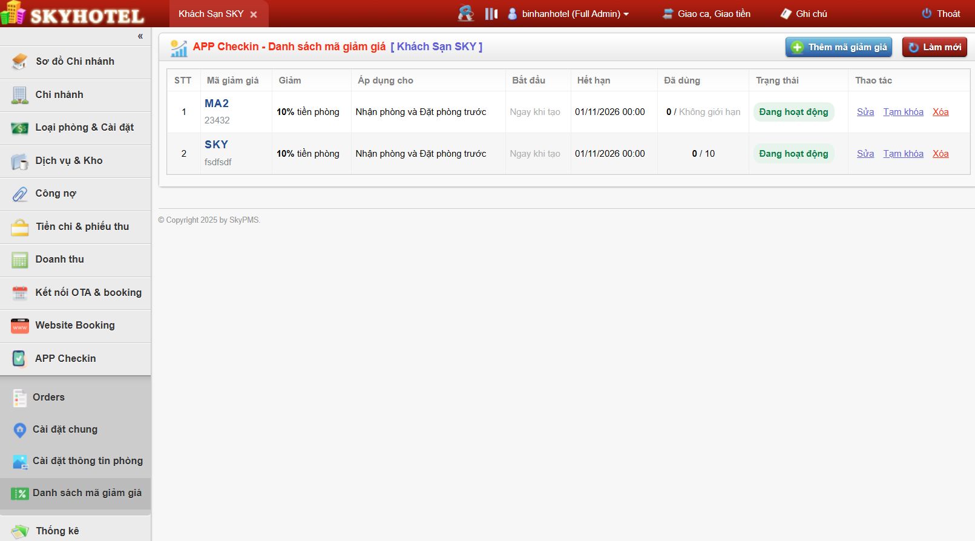Open the binhanhotel (Full Admin) dropdown
Viewport: 975px width, 541px height.
tap(568, 14)
